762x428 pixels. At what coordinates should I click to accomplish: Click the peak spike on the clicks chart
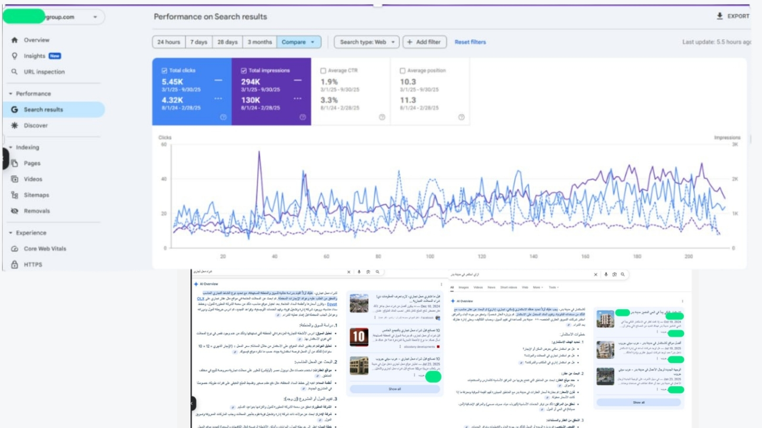(259, 152)
